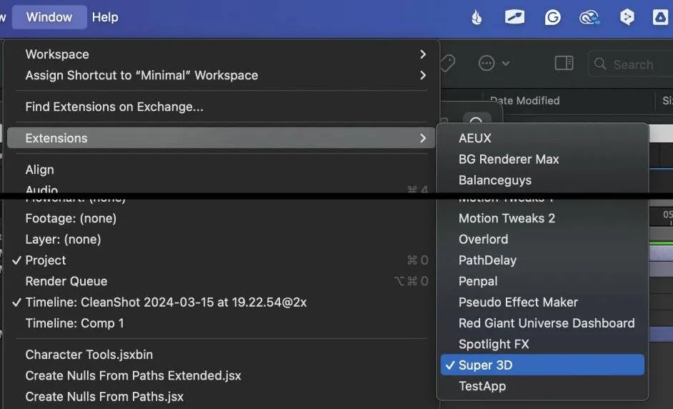Click the flame icon in menu bar
The height and width of the screenshot is (409, 673).
tap(477, 17)
